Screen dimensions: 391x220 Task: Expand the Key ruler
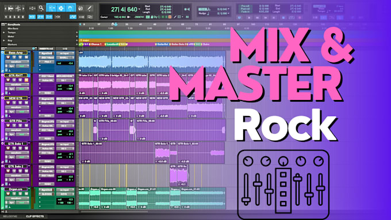click(4, 40)
